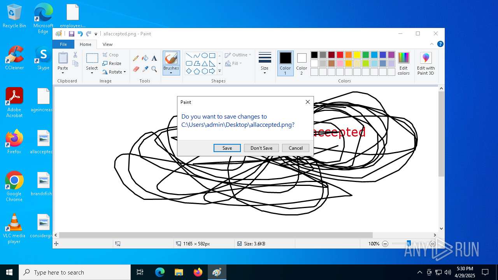The width and height of the screenshot is (498, 280).
Task: Click Save in the Paint dialog
Action: (227, 148)
